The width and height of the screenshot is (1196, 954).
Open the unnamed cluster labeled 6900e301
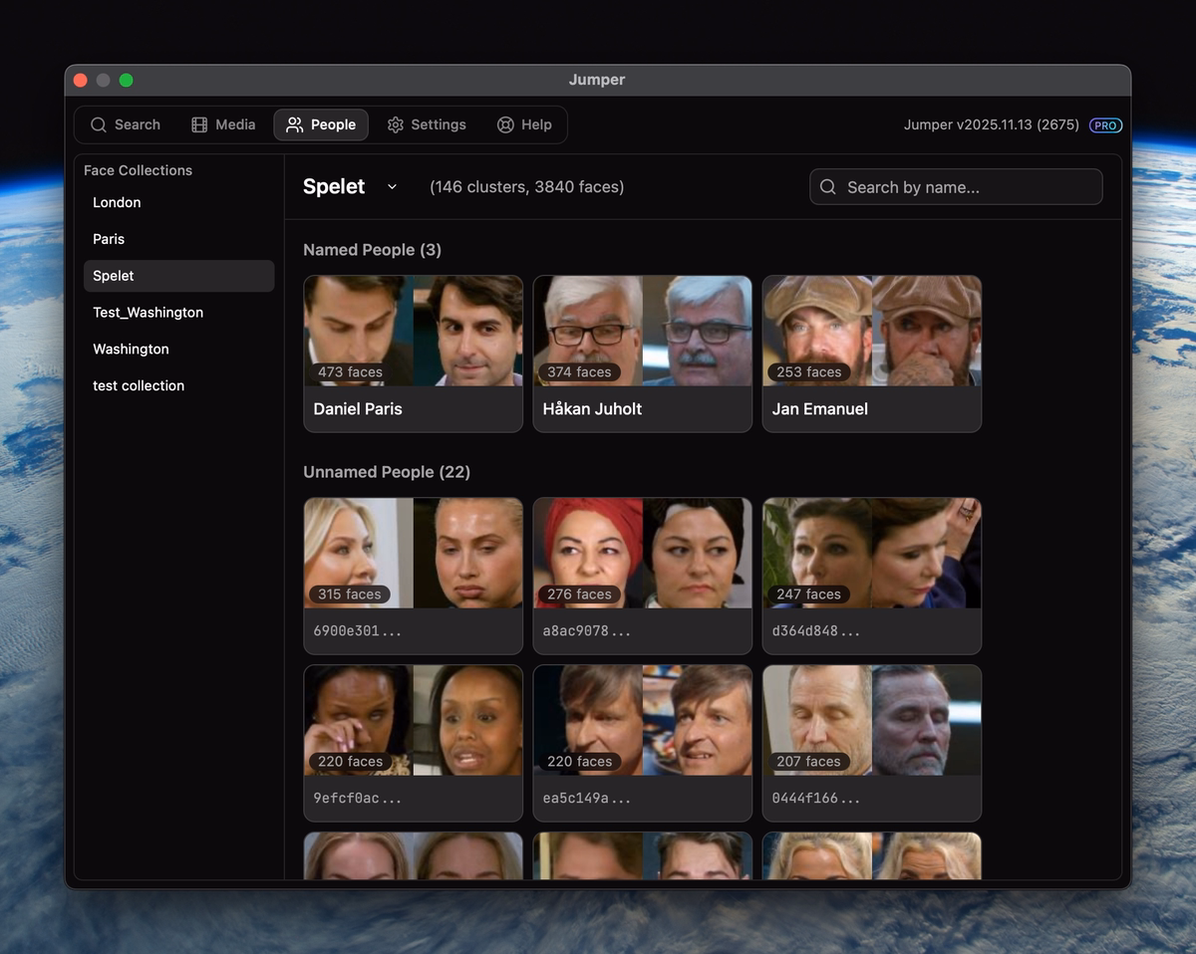413,576
